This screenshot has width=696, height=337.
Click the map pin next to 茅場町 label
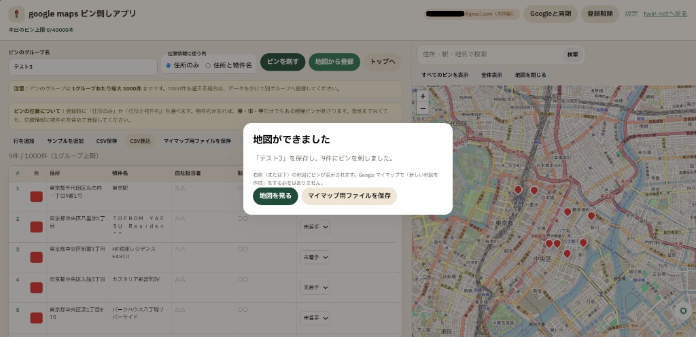tap(568, 212)
